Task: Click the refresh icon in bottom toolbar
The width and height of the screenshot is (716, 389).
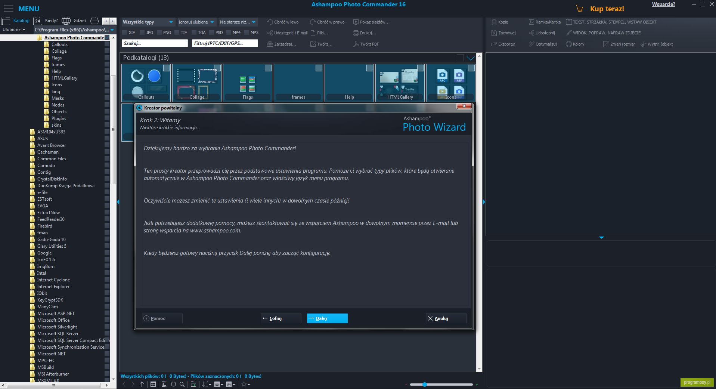Action: pyautogui.click(x=173, y=384)
